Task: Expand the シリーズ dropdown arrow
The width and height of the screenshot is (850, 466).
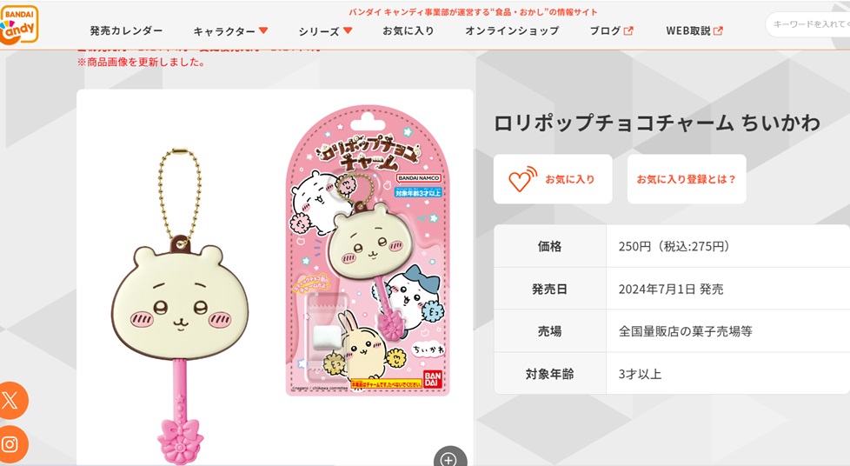Action: pyautogui.click(x=348, y=30)
